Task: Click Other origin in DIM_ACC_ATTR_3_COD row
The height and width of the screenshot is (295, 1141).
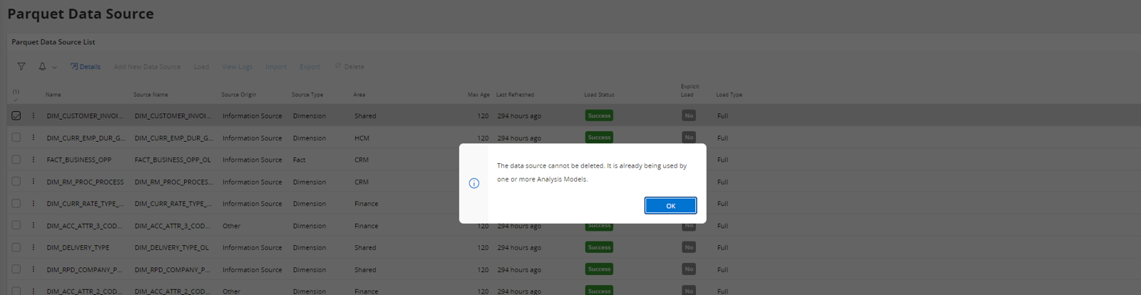Action: tap(231, 226)
